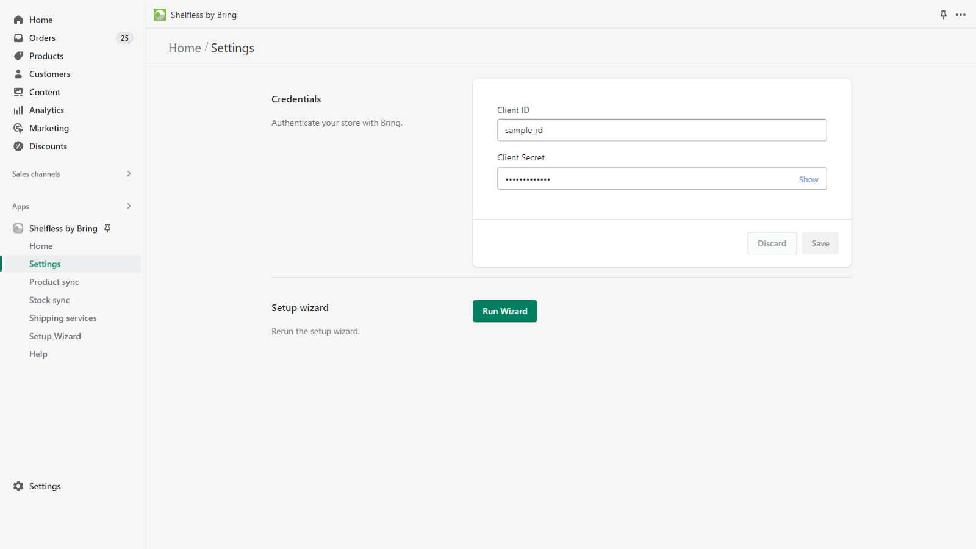The width and height of the screenshot is (976, 549).
Task: Open Content in the sidebar
Action: [45, 92]
